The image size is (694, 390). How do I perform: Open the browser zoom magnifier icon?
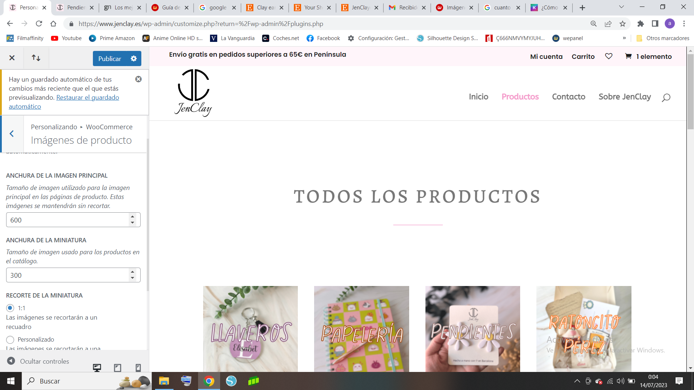[x=594, y=23]
